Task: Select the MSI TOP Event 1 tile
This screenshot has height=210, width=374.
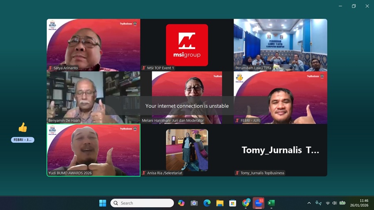Action: pos(187,45)
